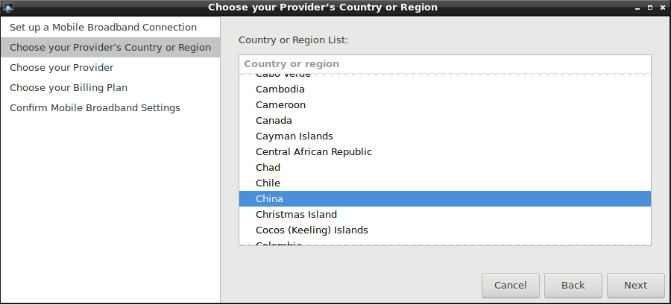Pick Central African Republic
Viewport: 671px width, 305px height.
pyautogui.click(x=313, y=152)
